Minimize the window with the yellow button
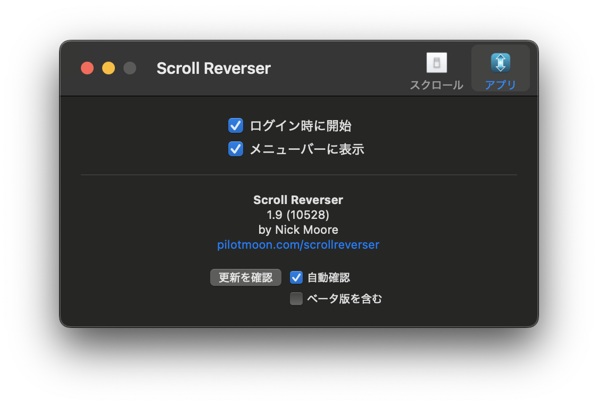The height and width of the screenshot is (406, 598). pyautogui.click(x=108, y=68)
